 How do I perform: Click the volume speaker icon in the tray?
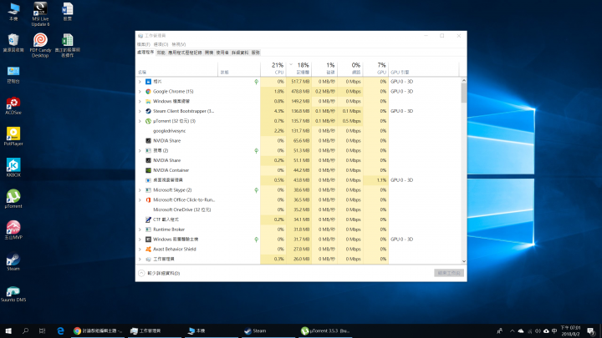point(538,331)
